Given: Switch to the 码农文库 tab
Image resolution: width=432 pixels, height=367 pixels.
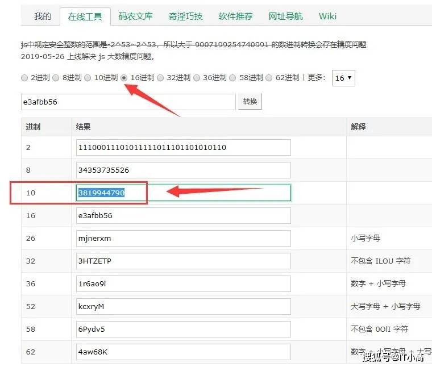Looking at the screenshot, I should coord(135,16).
